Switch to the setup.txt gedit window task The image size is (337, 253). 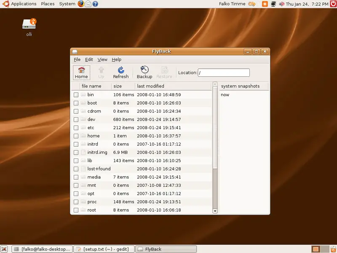click(104, 249)
